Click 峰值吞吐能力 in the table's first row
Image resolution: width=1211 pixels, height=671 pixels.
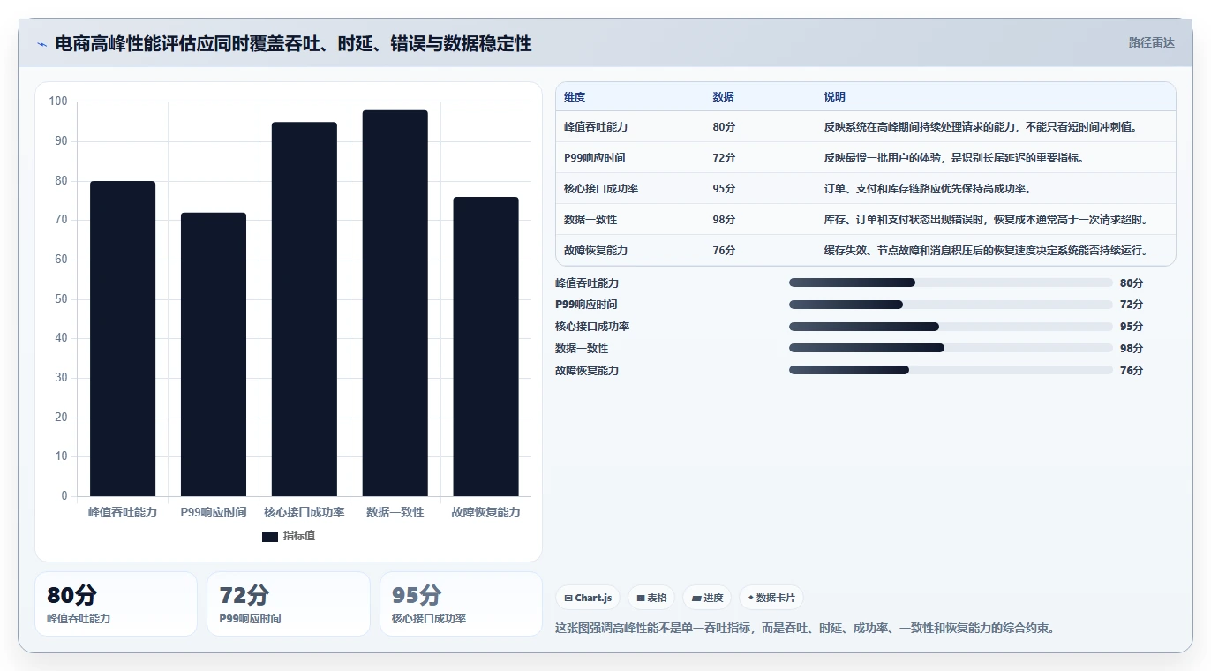click(596, 127)
